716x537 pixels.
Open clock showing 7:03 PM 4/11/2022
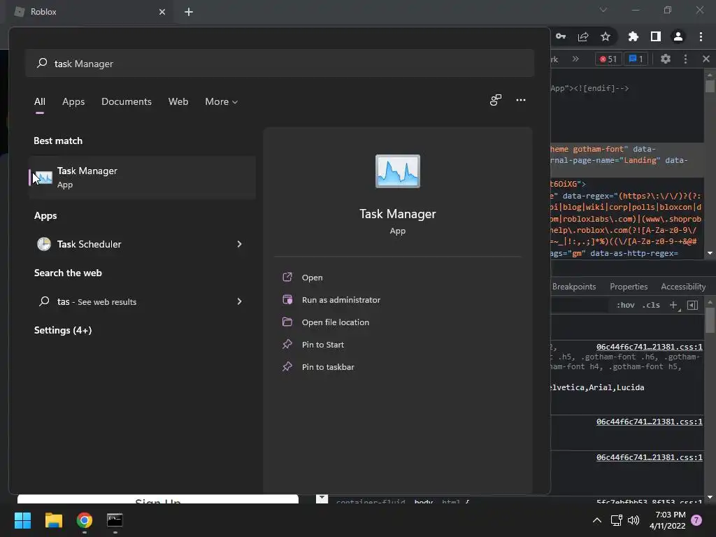[x=668, y=520]
